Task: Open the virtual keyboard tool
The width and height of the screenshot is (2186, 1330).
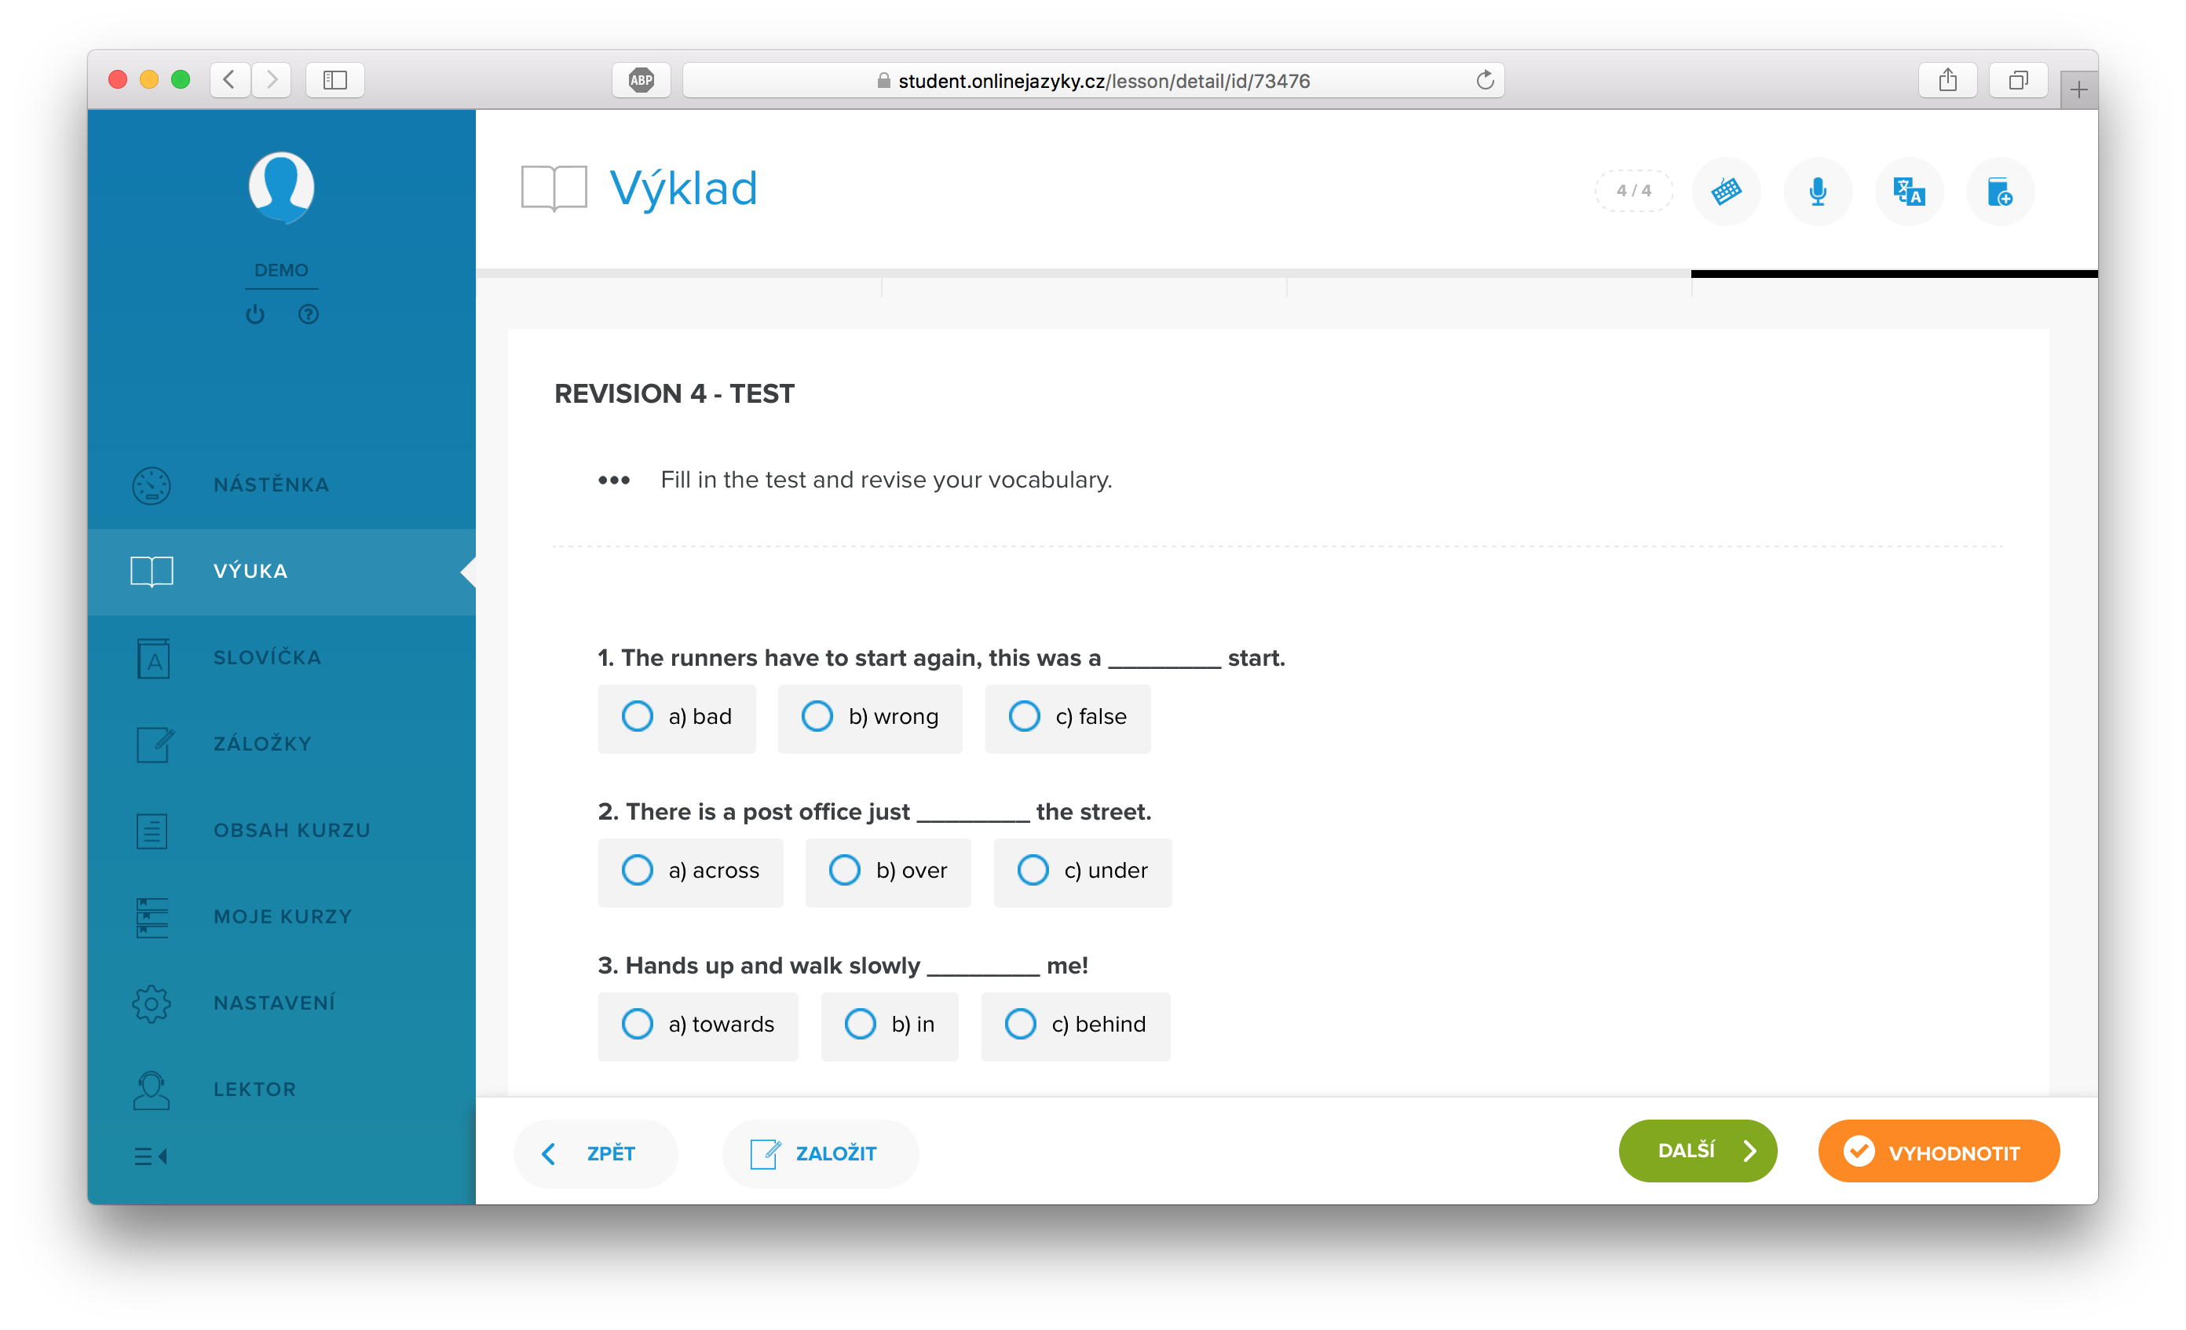Action: coord(1726,191)
